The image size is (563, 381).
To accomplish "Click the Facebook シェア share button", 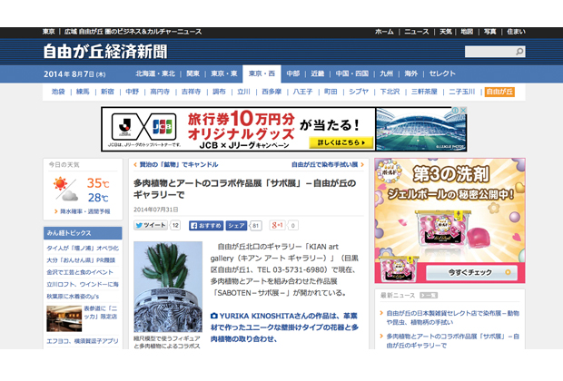I will [237, 225].
